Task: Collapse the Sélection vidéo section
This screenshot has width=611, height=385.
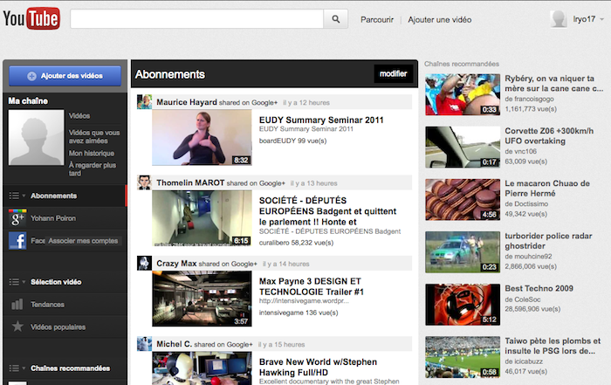Action: pyautogui.click(x=17, y=282)
